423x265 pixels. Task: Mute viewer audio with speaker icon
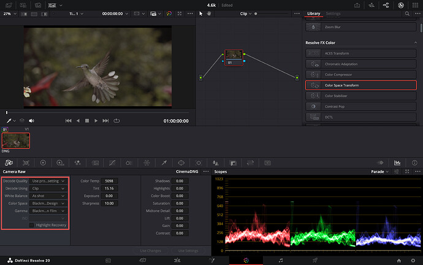[31, 121]
